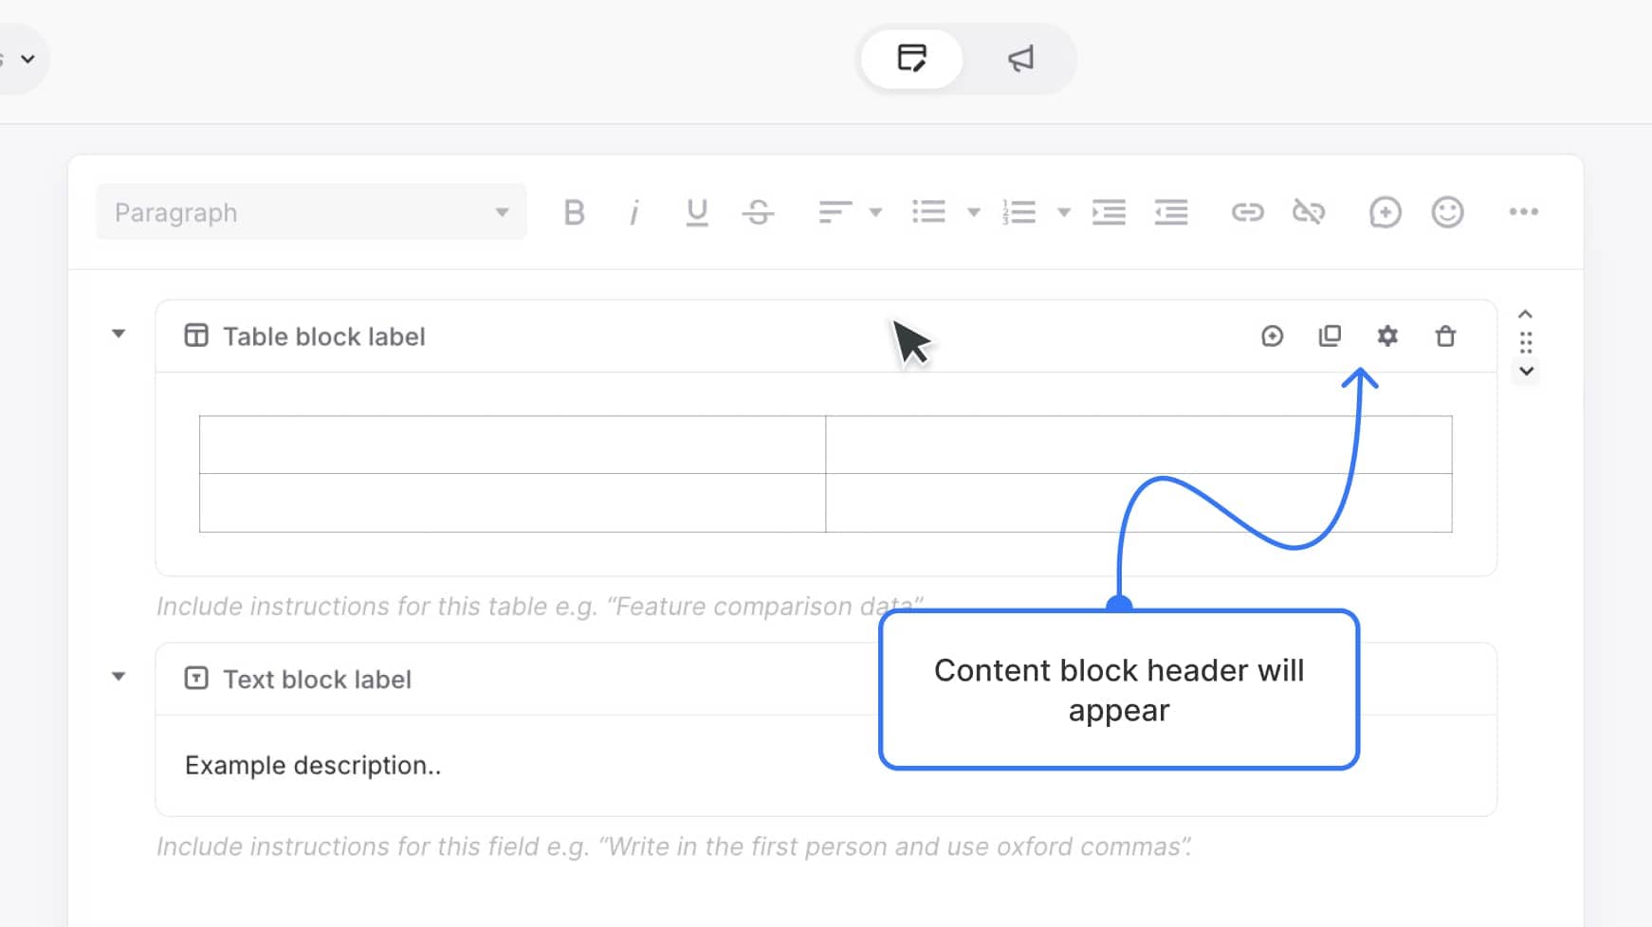Edit the Table block label text

pyautogui.click(x=324, y=336)
